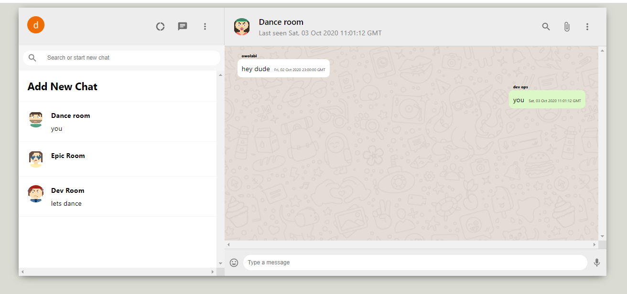Click the Dance room title in header
Viewport: 627px width, 294px height.
click(281, 22)
